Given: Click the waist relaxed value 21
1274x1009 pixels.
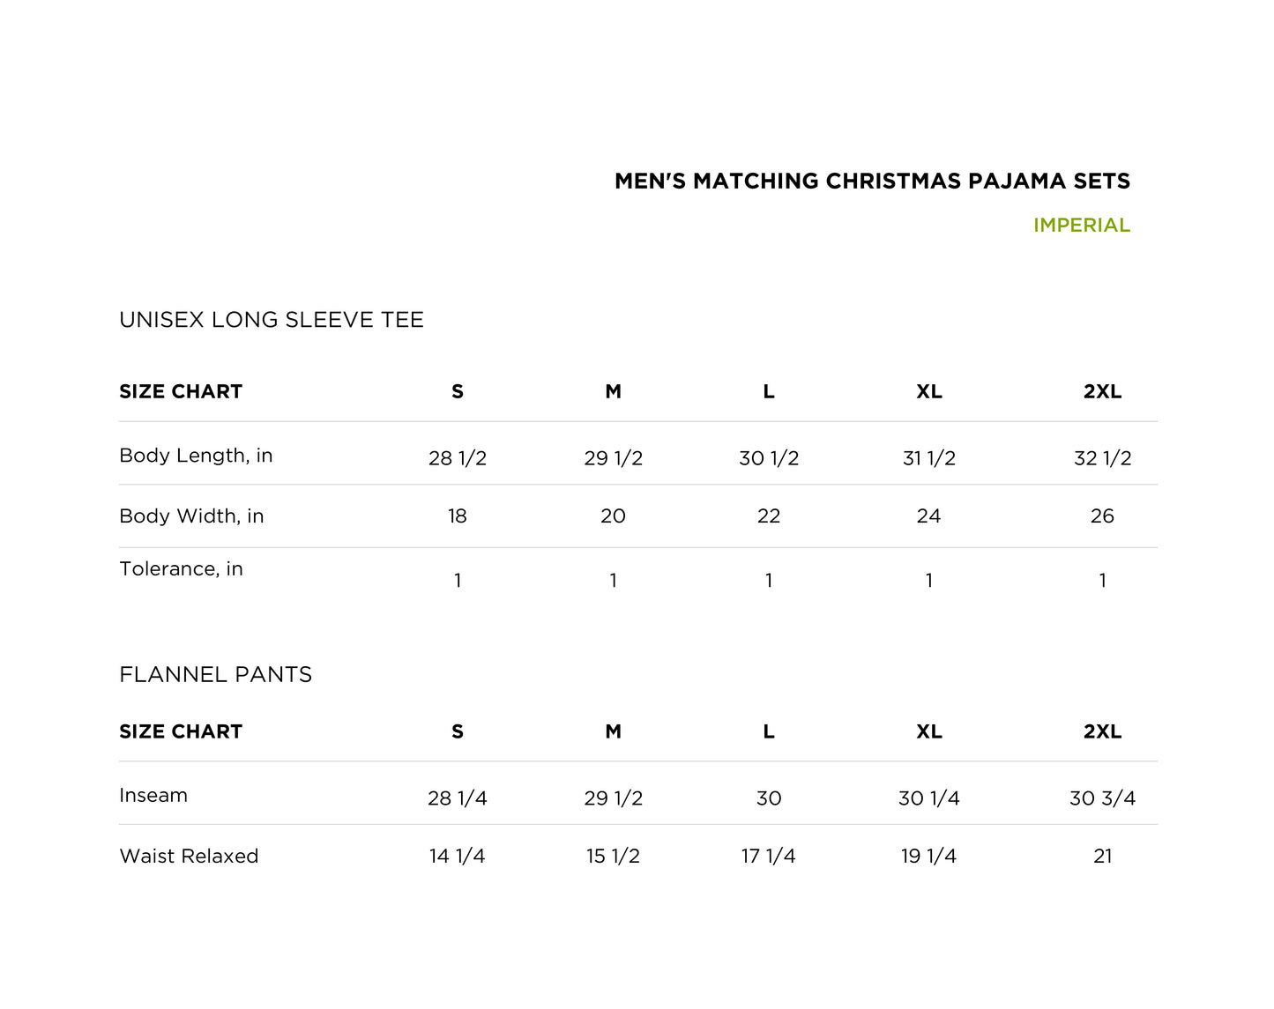Looking at the screenshot, I should tap(1102, 857).
